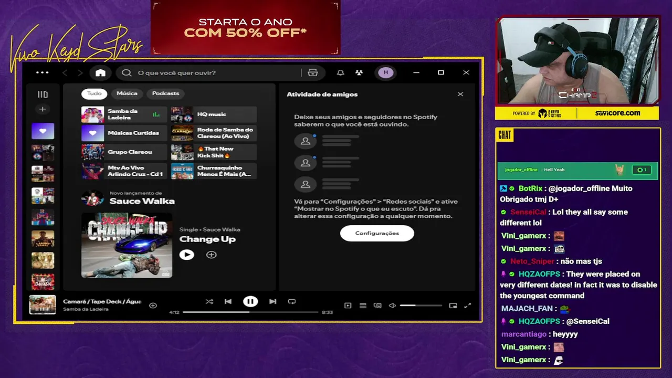Open the Change Up album cover
The width and height of the screenshot is (672, 378).
(x=127, y=245)
